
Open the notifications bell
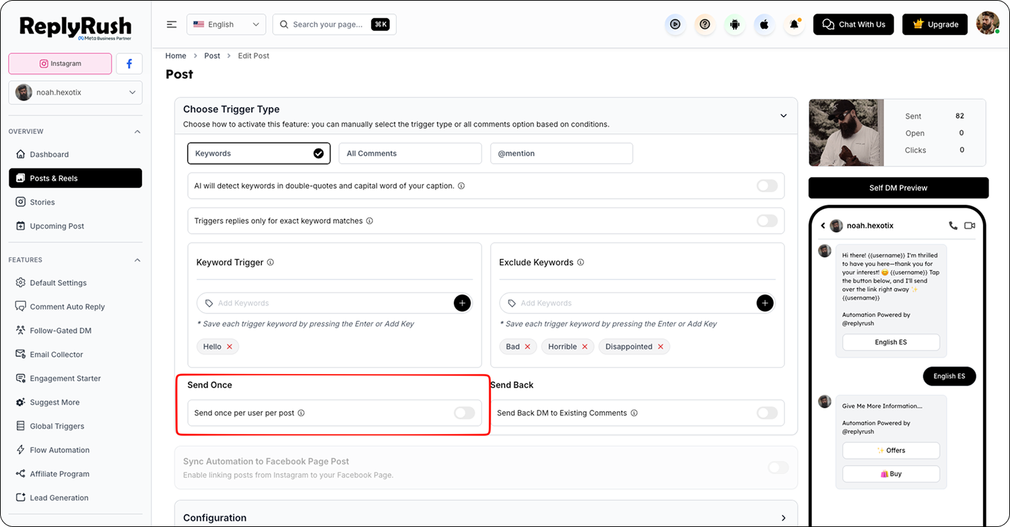click(x=795, y=24)
